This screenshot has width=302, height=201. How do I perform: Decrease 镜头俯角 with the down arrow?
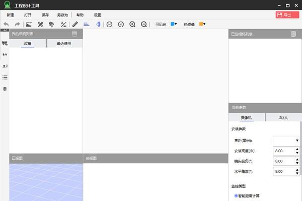pyautogui.click(x=297, y=163)
